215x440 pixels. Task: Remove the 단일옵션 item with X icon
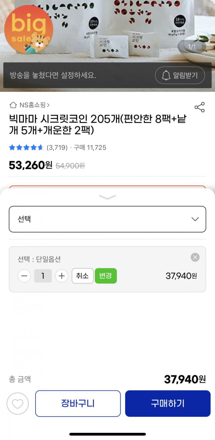tap(195, 257)
